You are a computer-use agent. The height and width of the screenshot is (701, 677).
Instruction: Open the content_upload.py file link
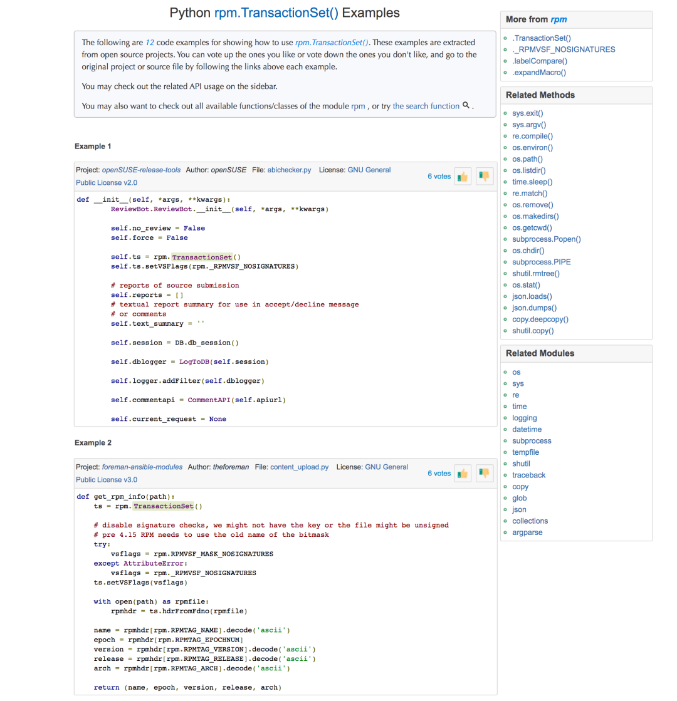[299, 467]
